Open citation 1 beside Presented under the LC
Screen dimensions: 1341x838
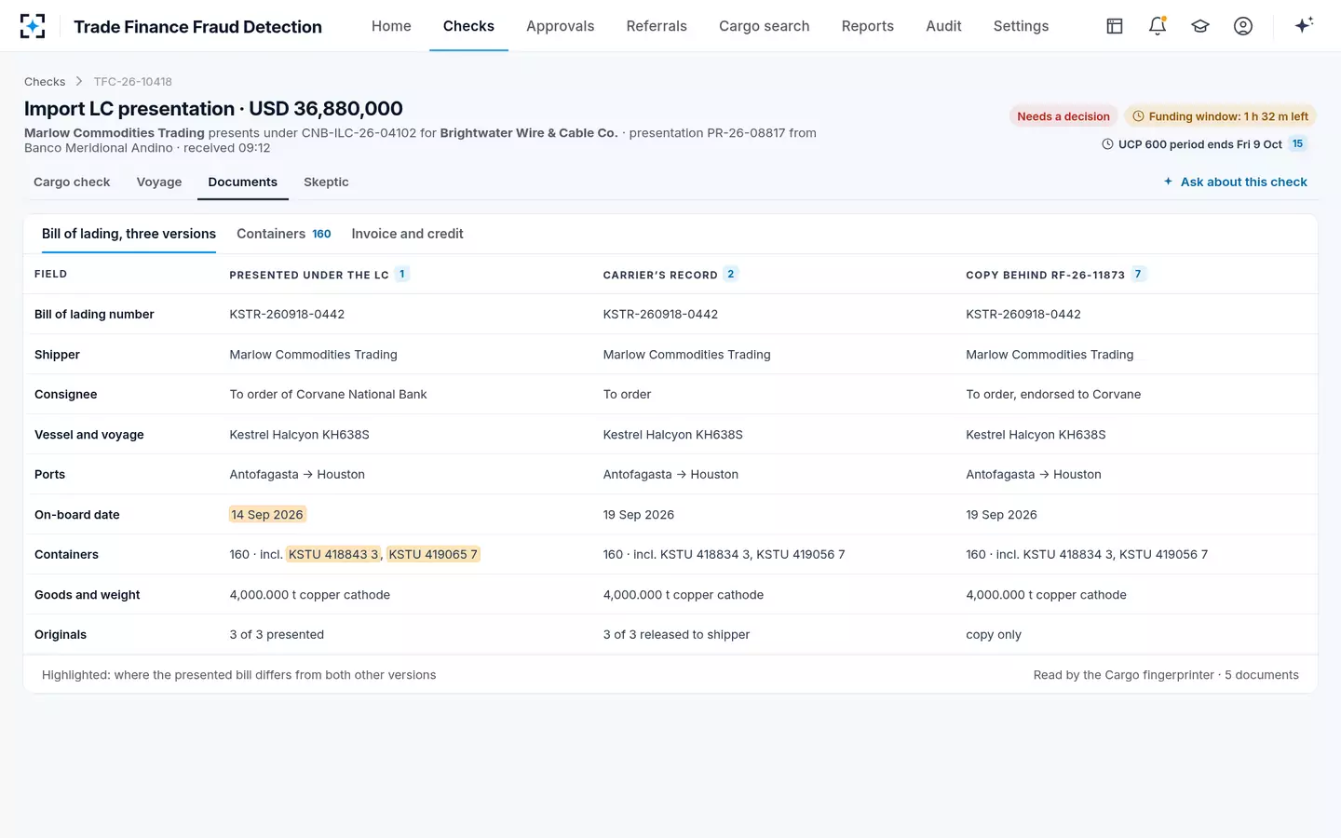tap(402, 274)
